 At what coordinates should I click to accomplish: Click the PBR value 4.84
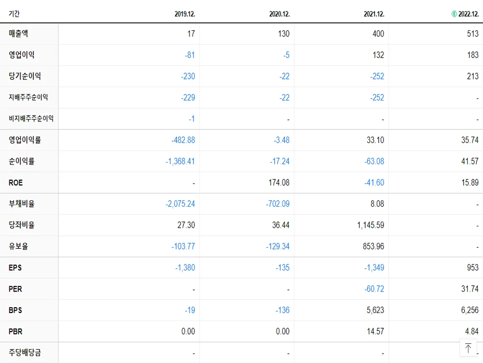pyautogui.click(x=472, y=331)
